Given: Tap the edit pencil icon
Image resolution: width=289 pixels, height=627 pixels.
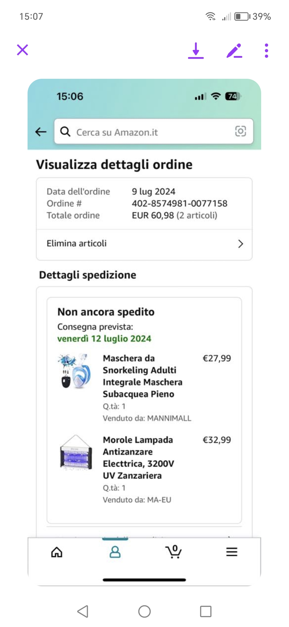Looking at the screenshot, I should click(234, 50).
